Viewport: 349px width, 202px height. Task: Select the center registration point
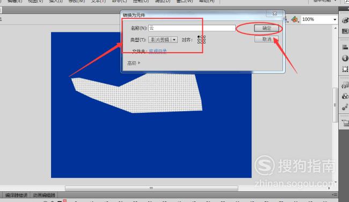(x=201, y=39)
